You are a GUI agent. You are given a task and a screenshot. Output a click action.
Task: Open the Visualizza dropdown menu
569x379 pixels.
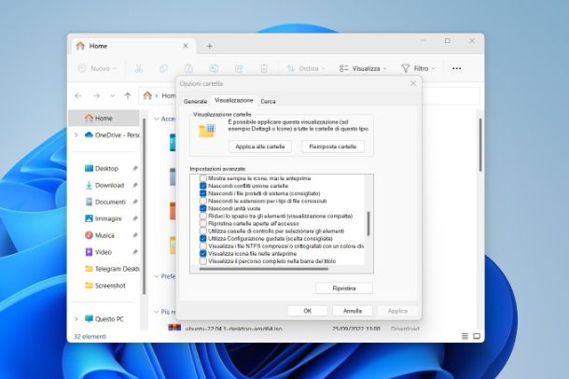363,68
